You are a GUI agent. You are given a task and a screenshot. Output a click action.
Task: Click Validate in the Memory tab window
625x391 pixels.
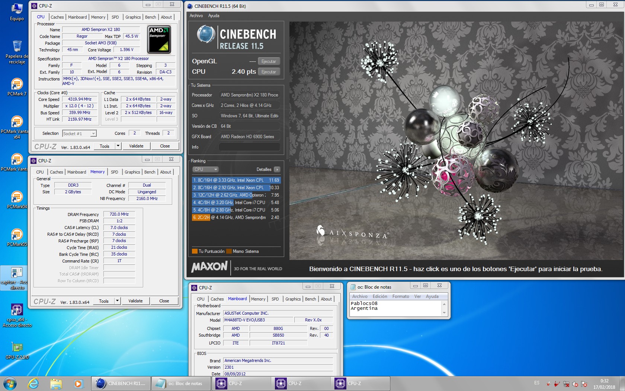click(x=135, y=301)
